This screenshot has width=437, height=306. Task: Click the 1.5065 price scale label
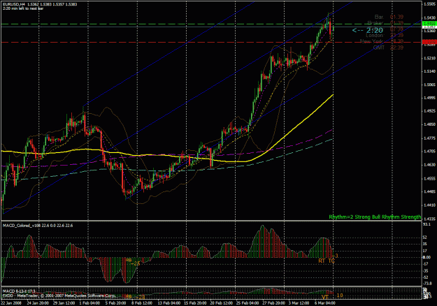(429, 85)
